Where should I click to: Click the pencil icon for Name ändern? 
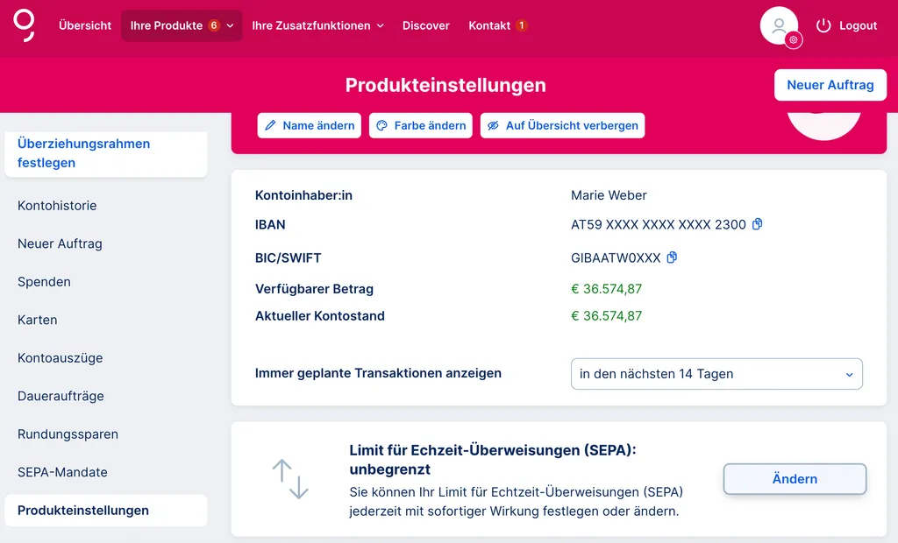point(271,125)
